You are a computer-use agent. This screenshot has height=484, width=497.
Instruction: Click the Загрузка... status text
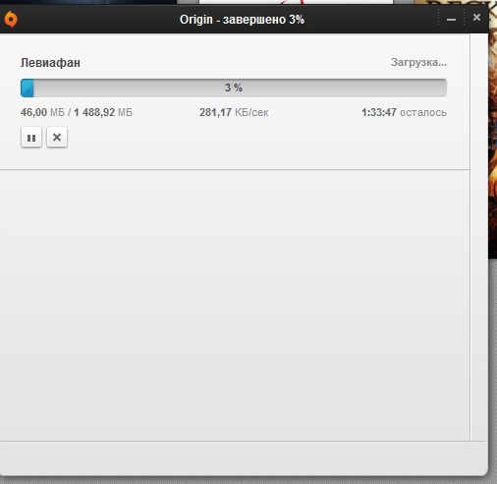coord(418,62)
